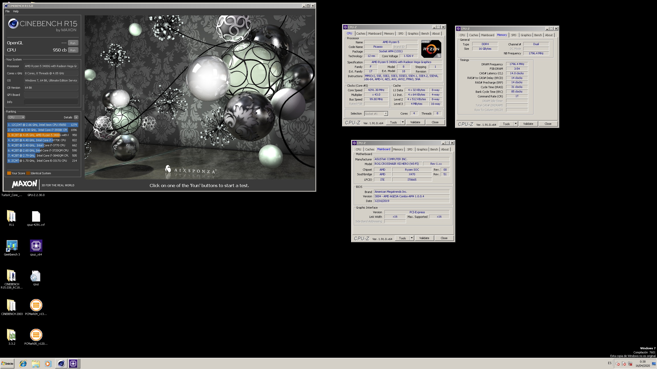
Task: Select the Intel Core i5-3317U ranking row
Action: pyautogui.click(x=43, y=161)
